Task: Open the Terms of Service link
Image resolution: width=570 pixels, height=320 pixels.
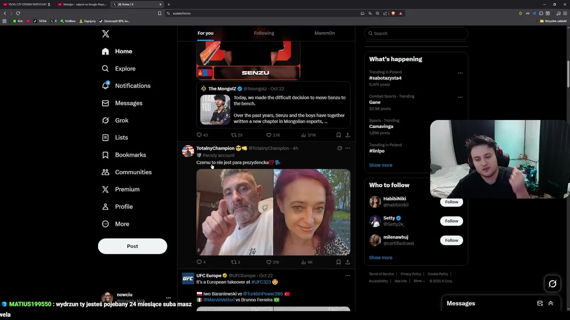Action: coord(381,274)
